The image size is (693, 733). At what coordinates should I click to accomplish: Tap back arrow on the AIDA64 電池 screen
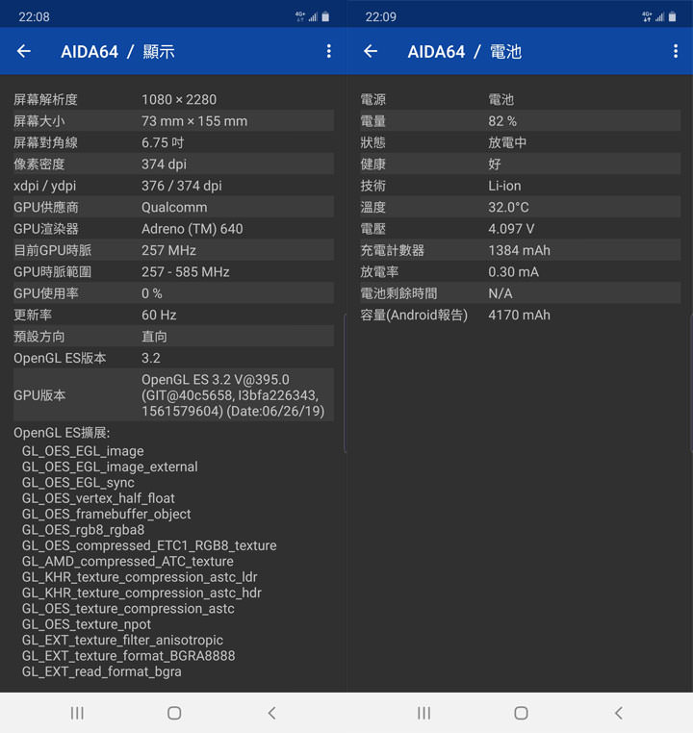point(371,51)
